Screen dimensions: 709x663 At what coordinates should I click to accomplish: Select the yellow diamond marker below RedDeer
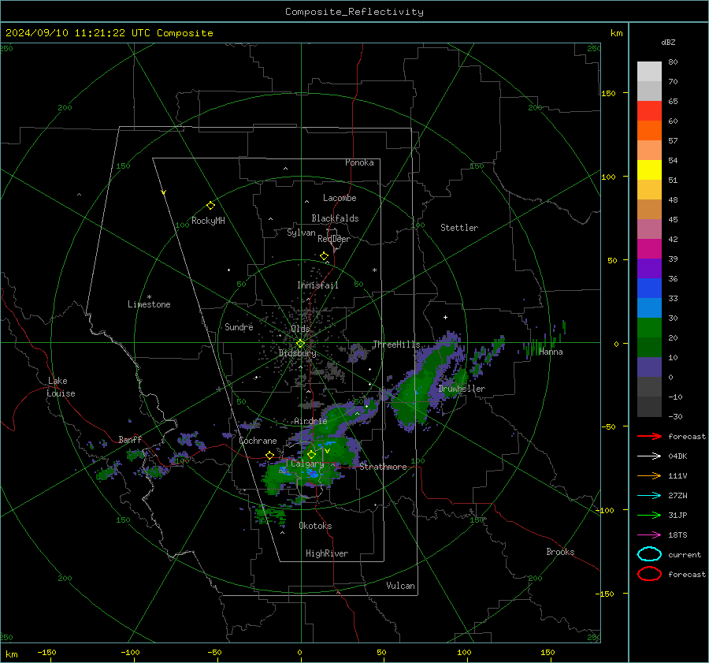pyautogui.click(x=324, y=256)
